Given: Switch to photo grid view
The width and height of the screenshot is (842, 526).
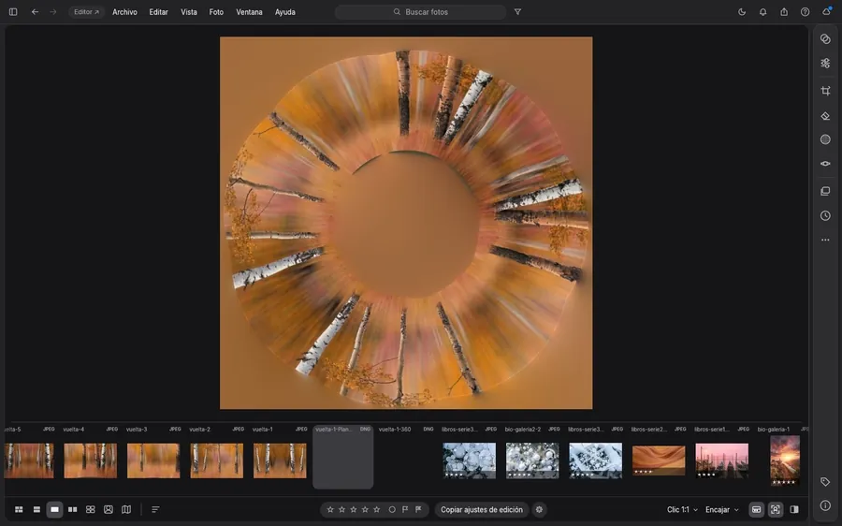Looking at the screenshot, I should [19, 509].
